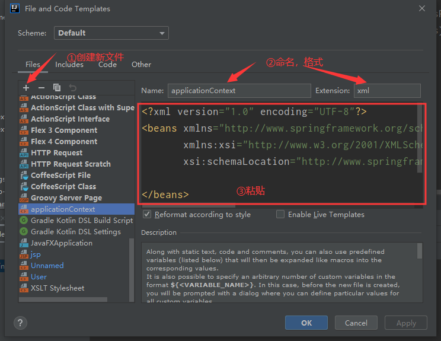Click Gradle Kotlin DSL Settings icon
The height and width of the screenshot is (341, 441).
tap(24, 231)
